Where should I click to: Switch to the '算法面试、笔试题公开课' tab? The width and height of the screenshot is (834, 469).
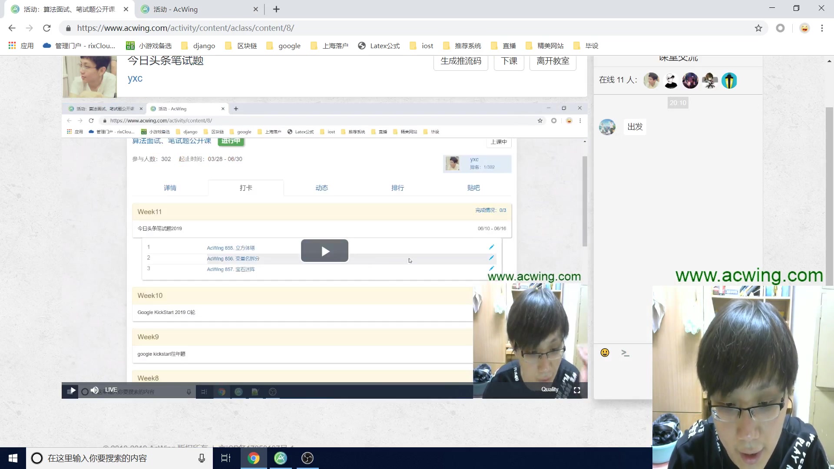[69, 9]
